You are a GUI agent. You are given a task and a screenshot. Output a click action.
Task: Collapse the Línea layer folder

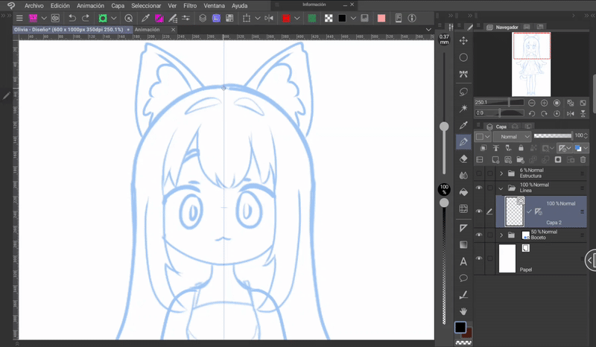coord(501,188)
